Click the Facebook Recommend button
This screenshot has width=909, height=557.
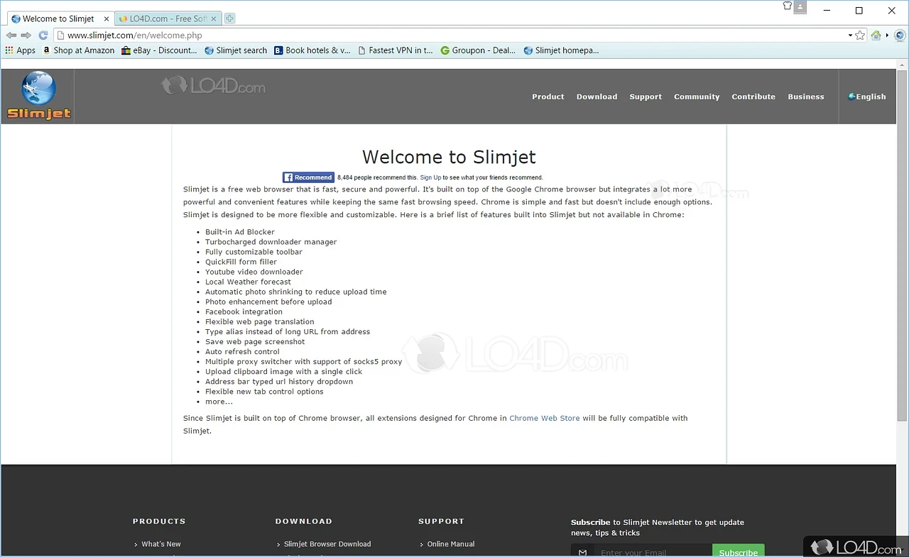[x=307, y=177]
